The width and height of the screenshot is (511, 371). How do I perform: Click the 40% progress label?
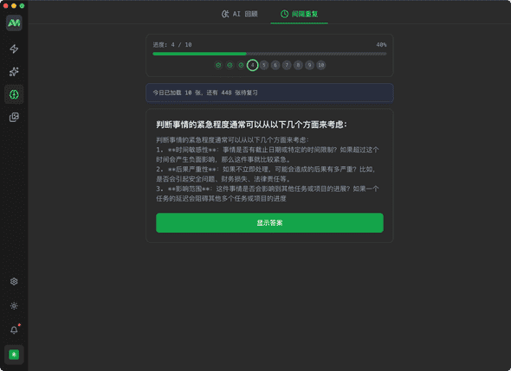click(381, 45)
